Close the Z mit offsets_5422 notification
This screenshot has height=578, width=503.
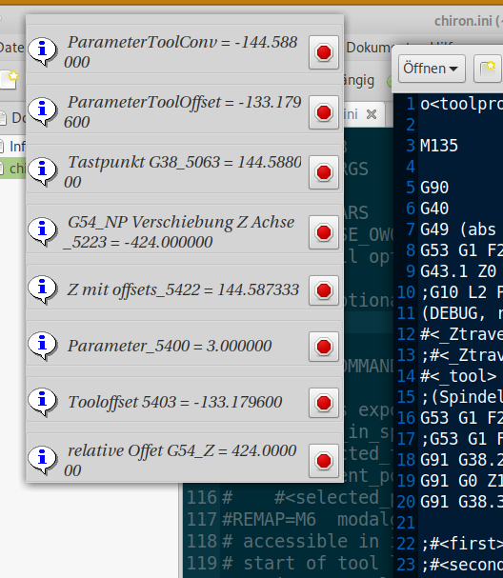click(324, 290)
